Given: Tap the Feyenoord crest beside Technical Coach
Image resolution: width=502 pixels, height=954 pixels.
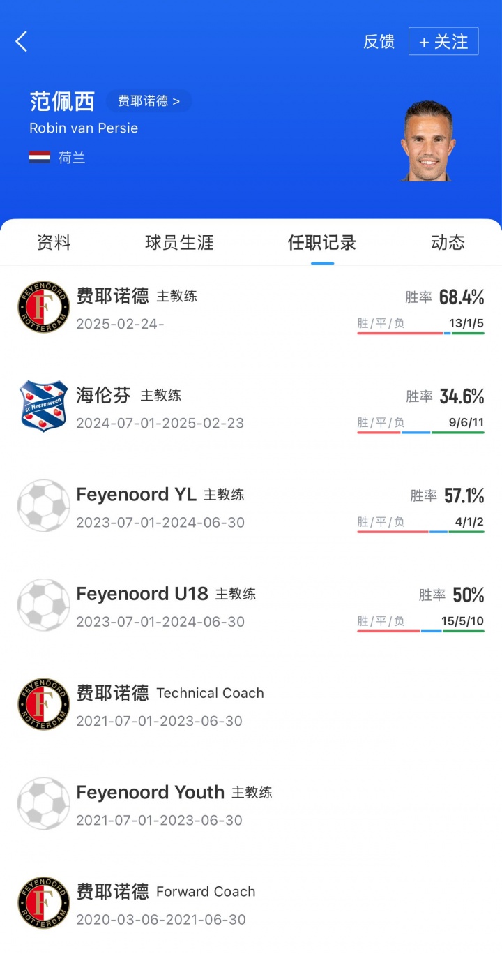Looking at the screenshot, I should pyautogui.click(x=43, y=704).
